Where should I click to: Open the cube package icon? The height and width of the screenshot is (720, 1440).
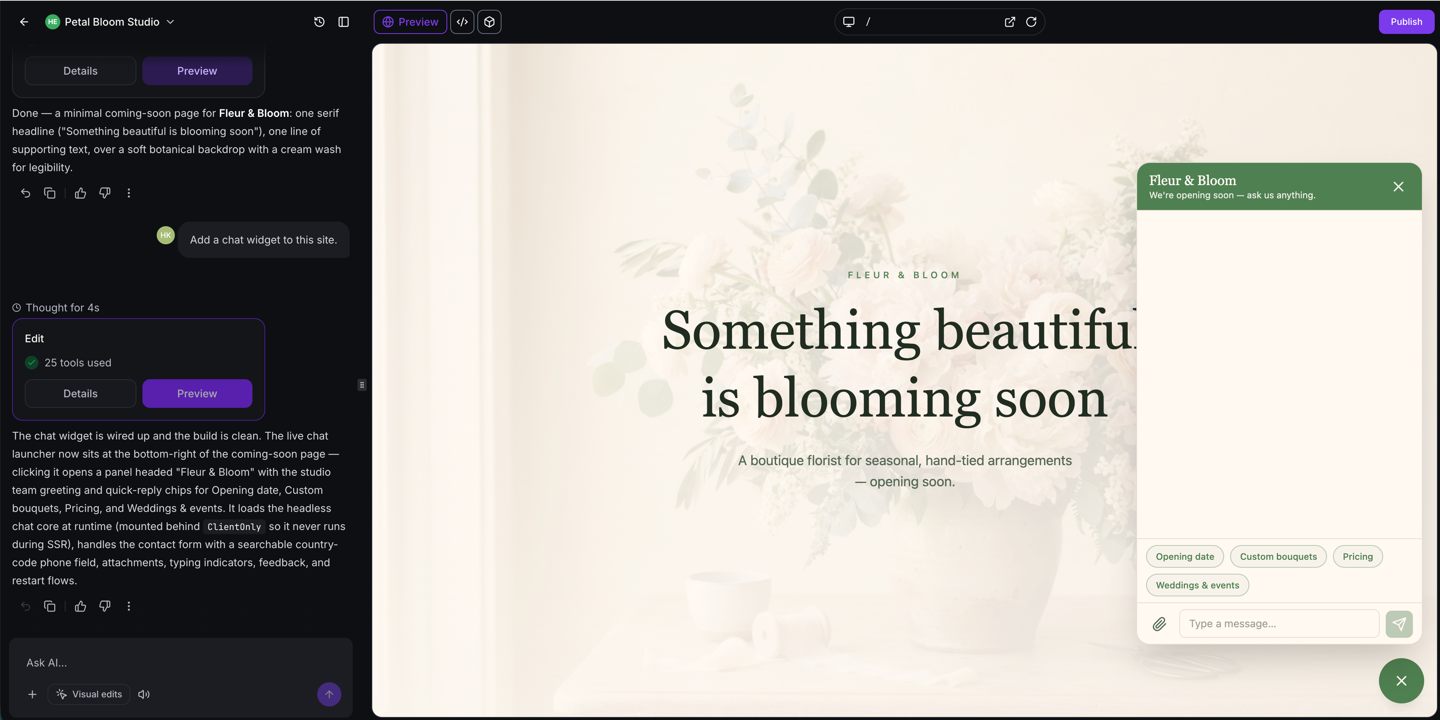click(x=489, y=22)
